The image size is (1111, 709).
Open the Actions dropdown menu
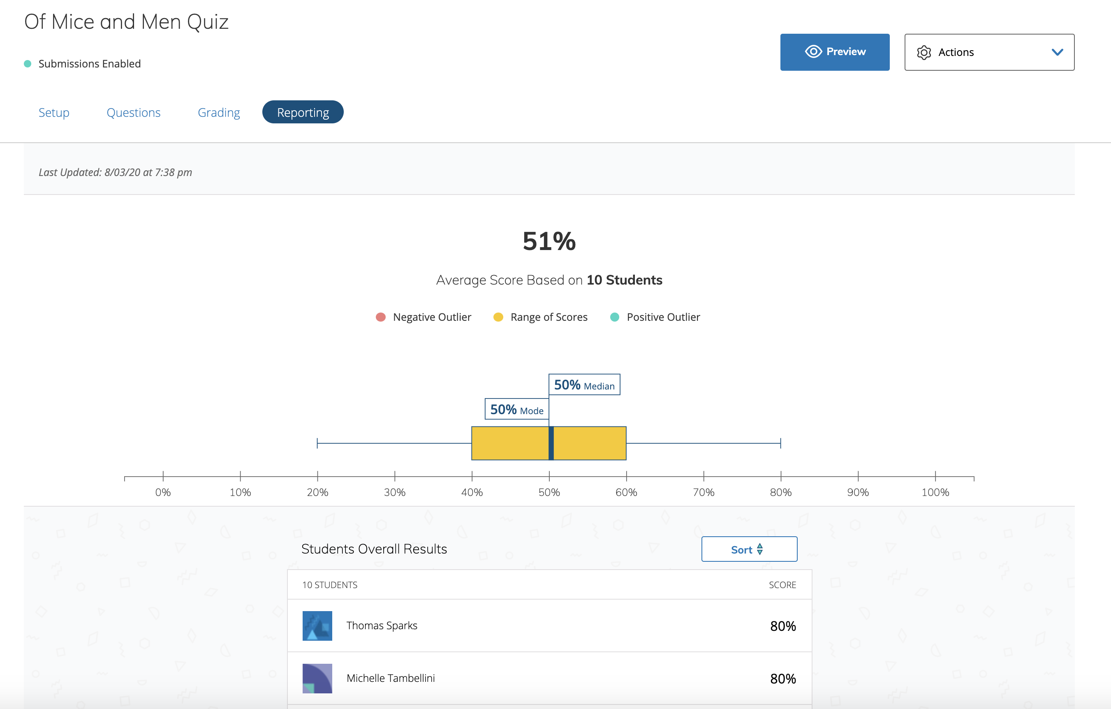click(x=989, y=52)
